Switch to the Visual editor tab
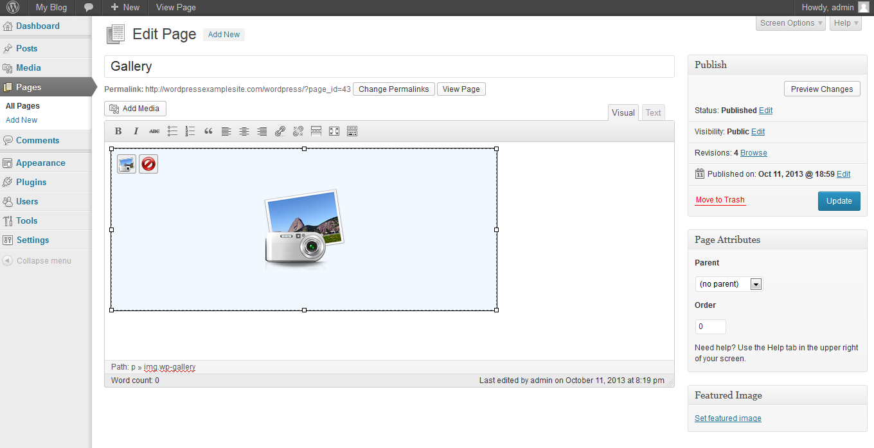 point(623,112)
